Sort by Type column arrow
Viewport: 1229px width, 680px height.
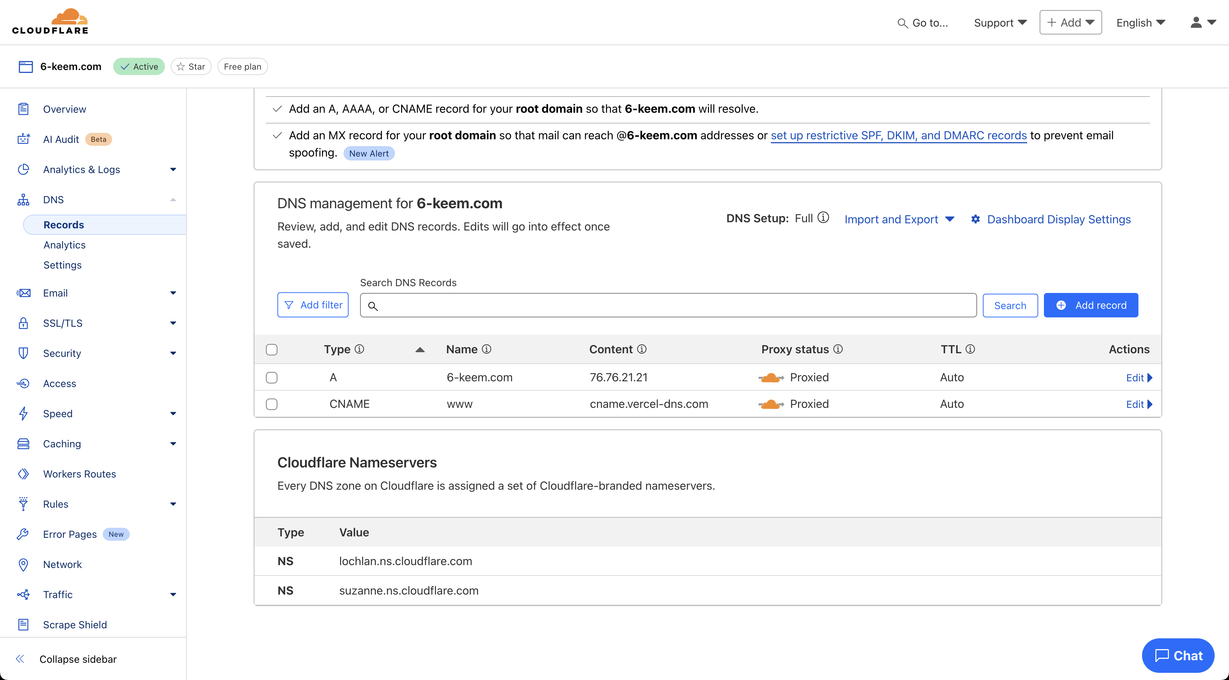click(420, 350)
